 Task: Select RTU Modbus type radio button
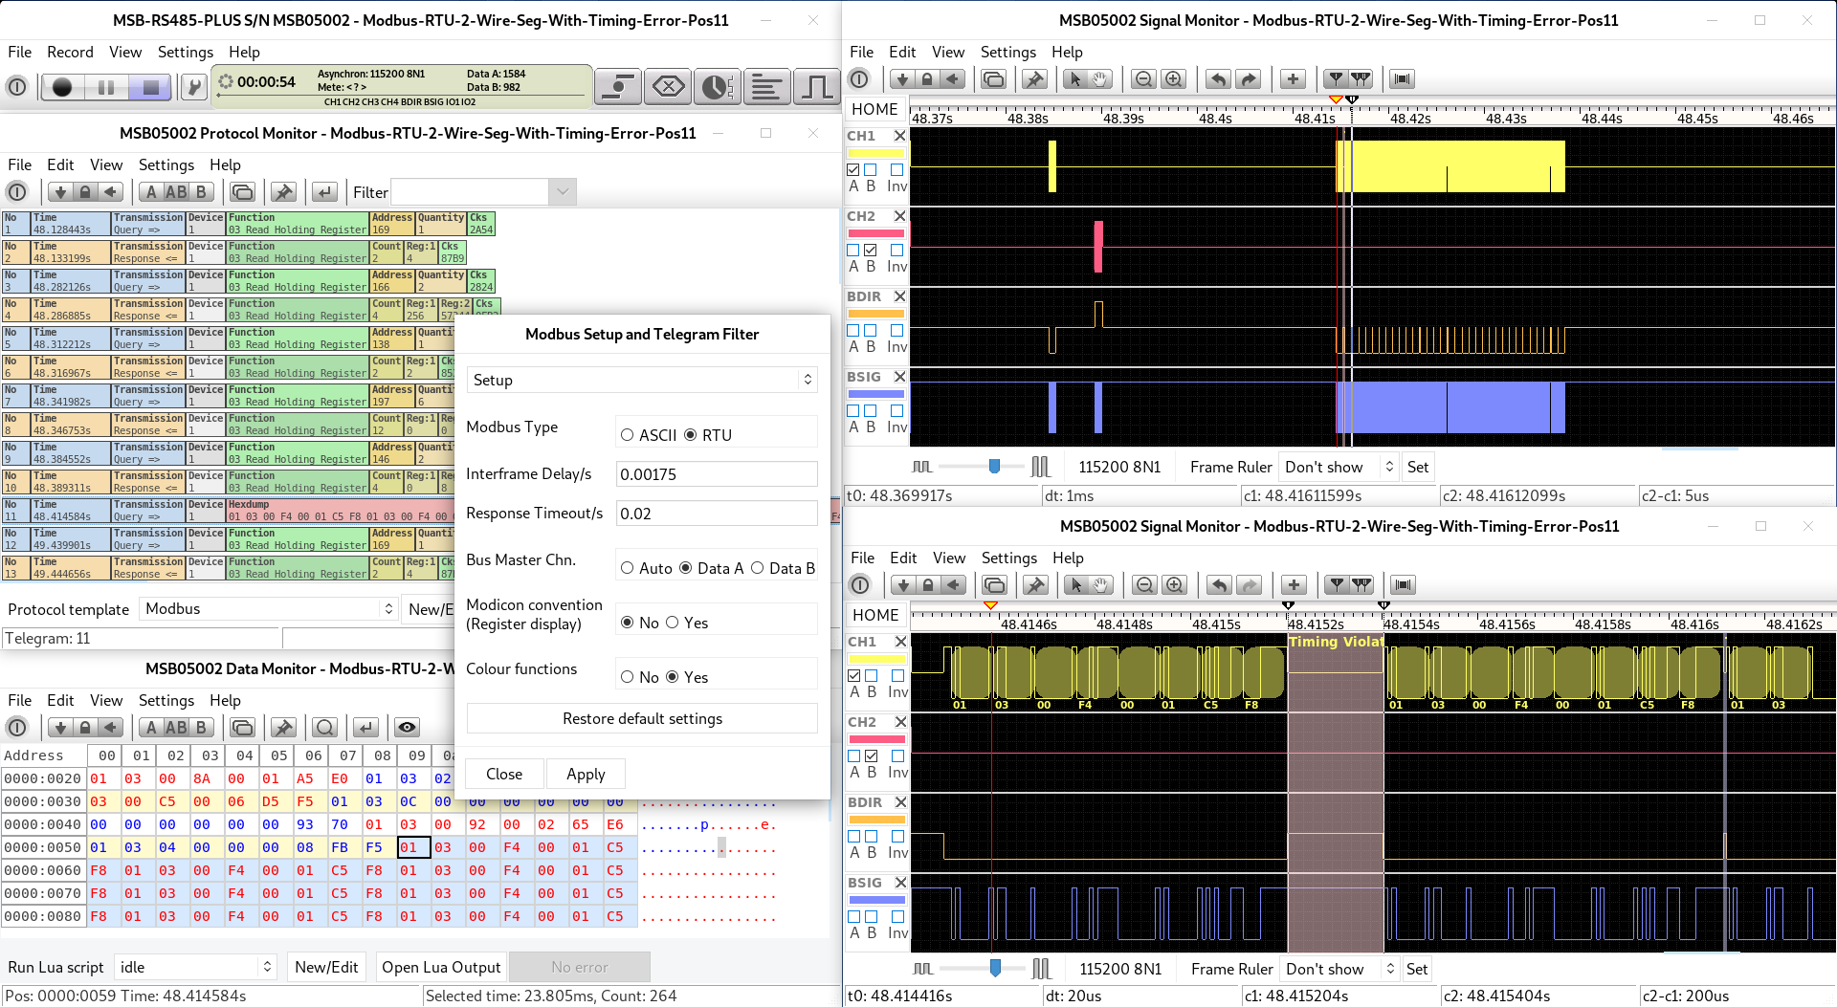tap(690, 435)
